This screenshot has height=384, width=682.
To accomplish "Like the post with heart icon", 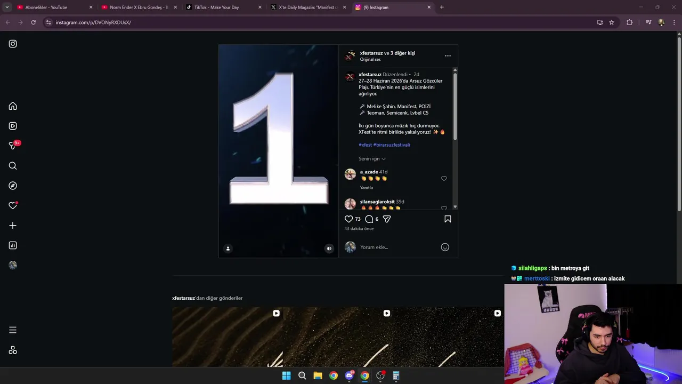I will point(348,219).
